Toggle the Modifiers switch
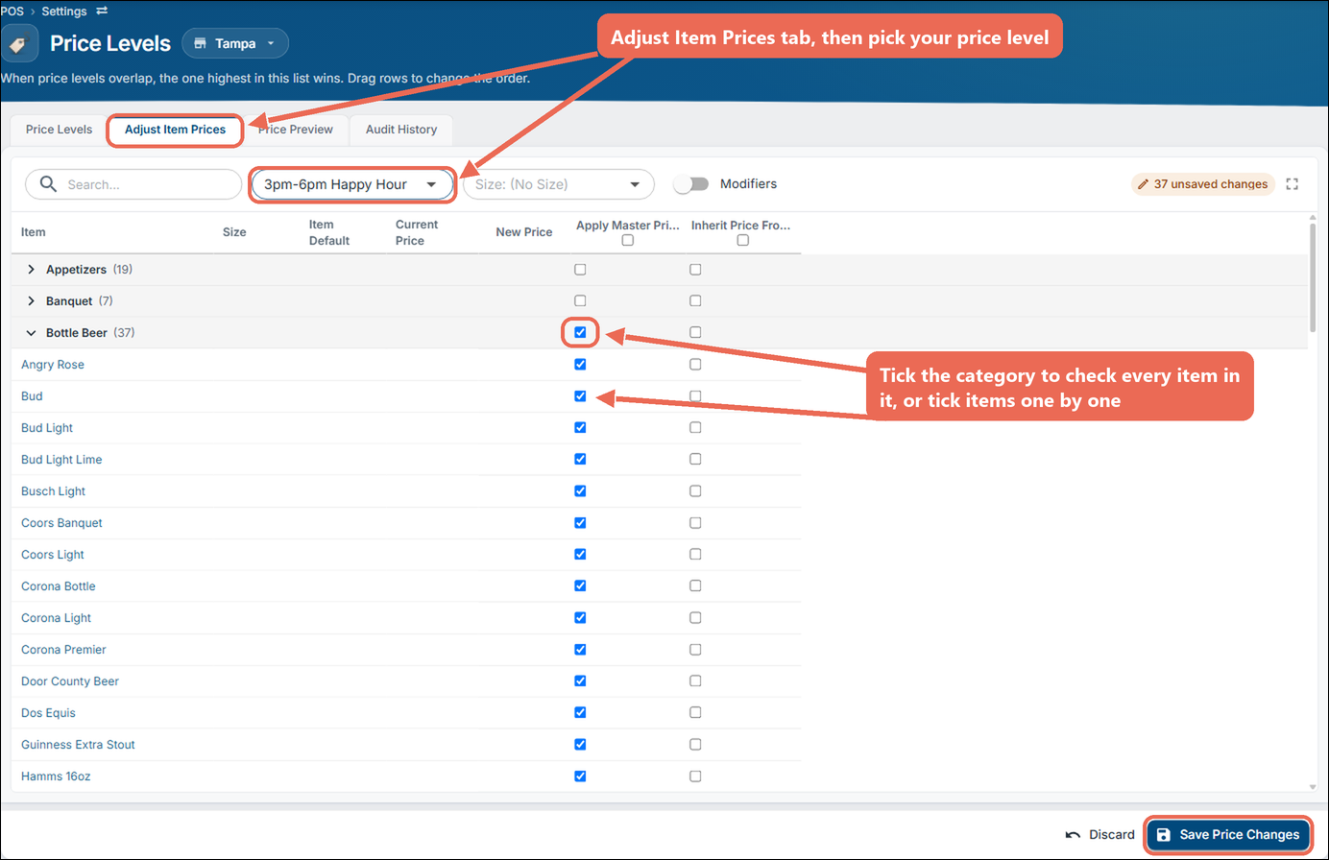The image size is (1329, 860). point(691,184)
